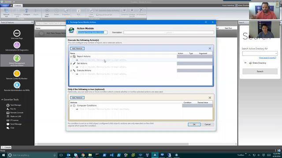282x158 pixels.
Task: Click the Collapse ribbon button
Action: click(x=26, y=12)
